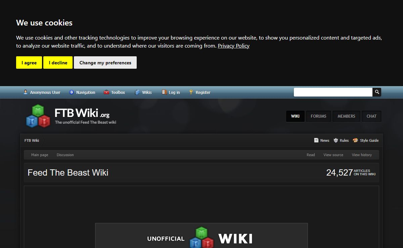The image size is (403, 248).
Task: Click the red Toolbox icon
Action: [106, 92]
